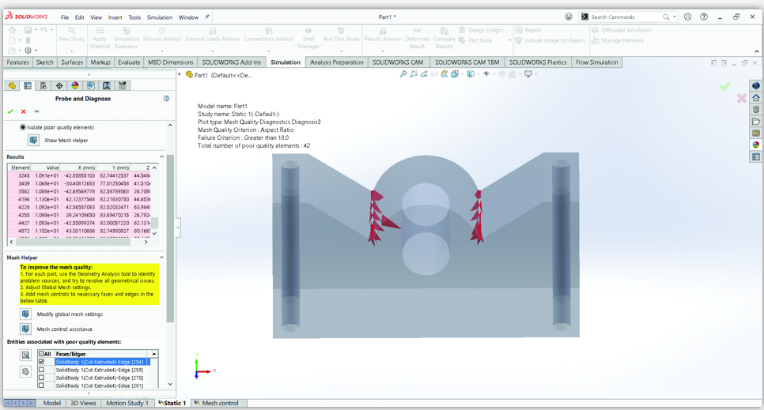This screenshot has width=764, height=410.
Task: Toggle the All checkbox in Faces/Edges table
Action: pyautogui.click(x=41, y=353)
